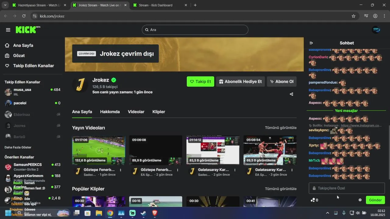The width and height of the screenshot is (390, 219).
Task: Click the channel points icon
Action: point(313,200)
